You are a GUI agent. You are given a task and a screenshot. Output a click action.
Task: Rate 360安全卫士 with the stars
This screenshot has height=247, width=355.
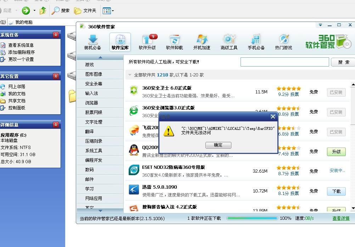289,88
